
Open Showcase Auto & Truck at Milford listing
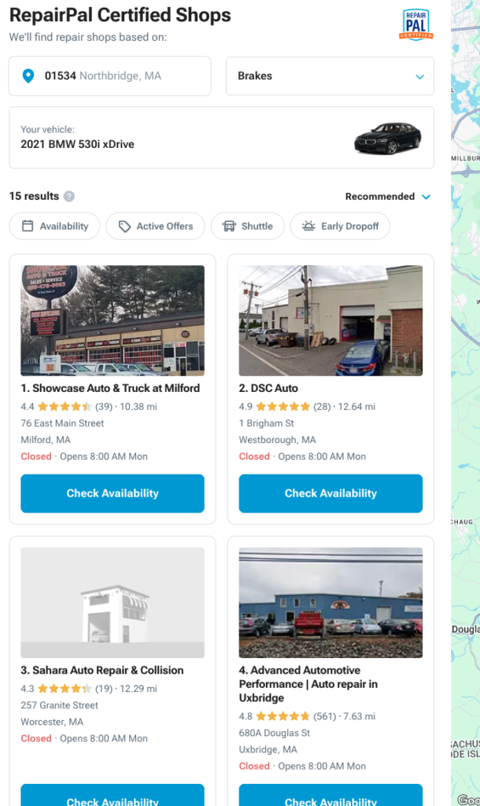pyautogui.click(x=110, y=388)
